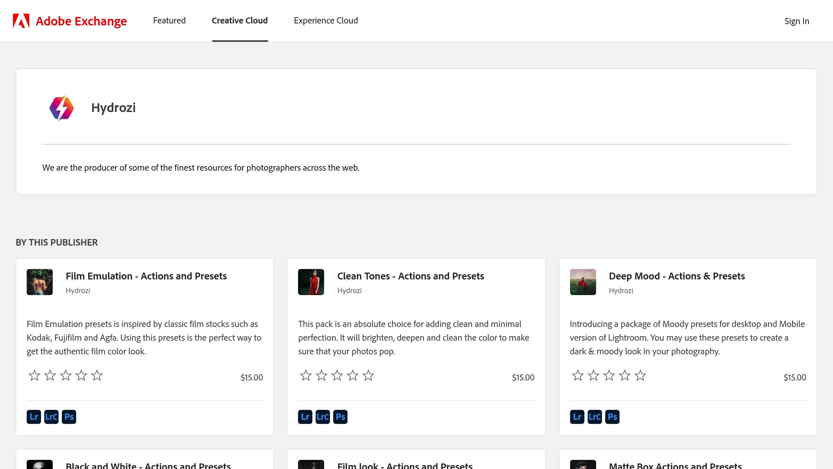Click fifth rating star on Deep Mood
The height and width of the screenshot is (469, 833).
tap(640, 376)
